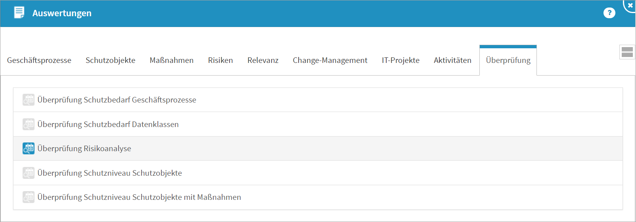
Task: Open the Überprüfung Risikoanalyse report
Action: click(84, 148)
